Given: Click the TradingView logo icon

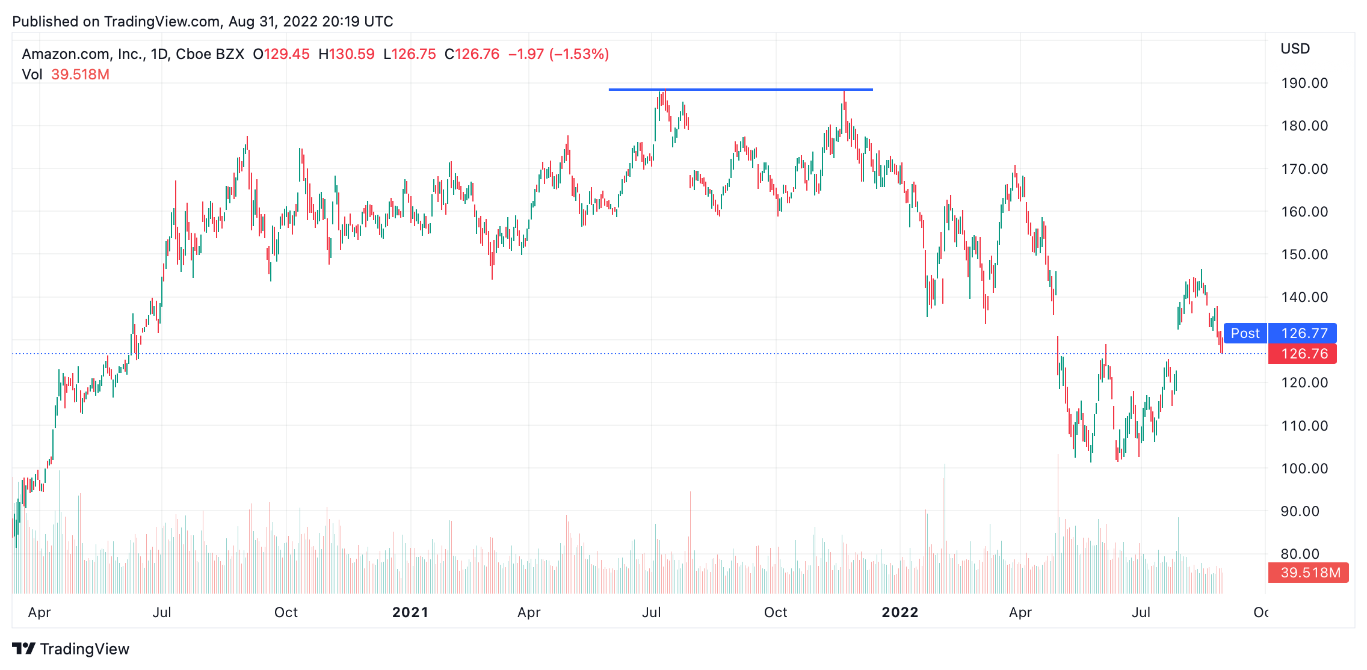Looking at the screenshot, I should (x=24, y=649).
